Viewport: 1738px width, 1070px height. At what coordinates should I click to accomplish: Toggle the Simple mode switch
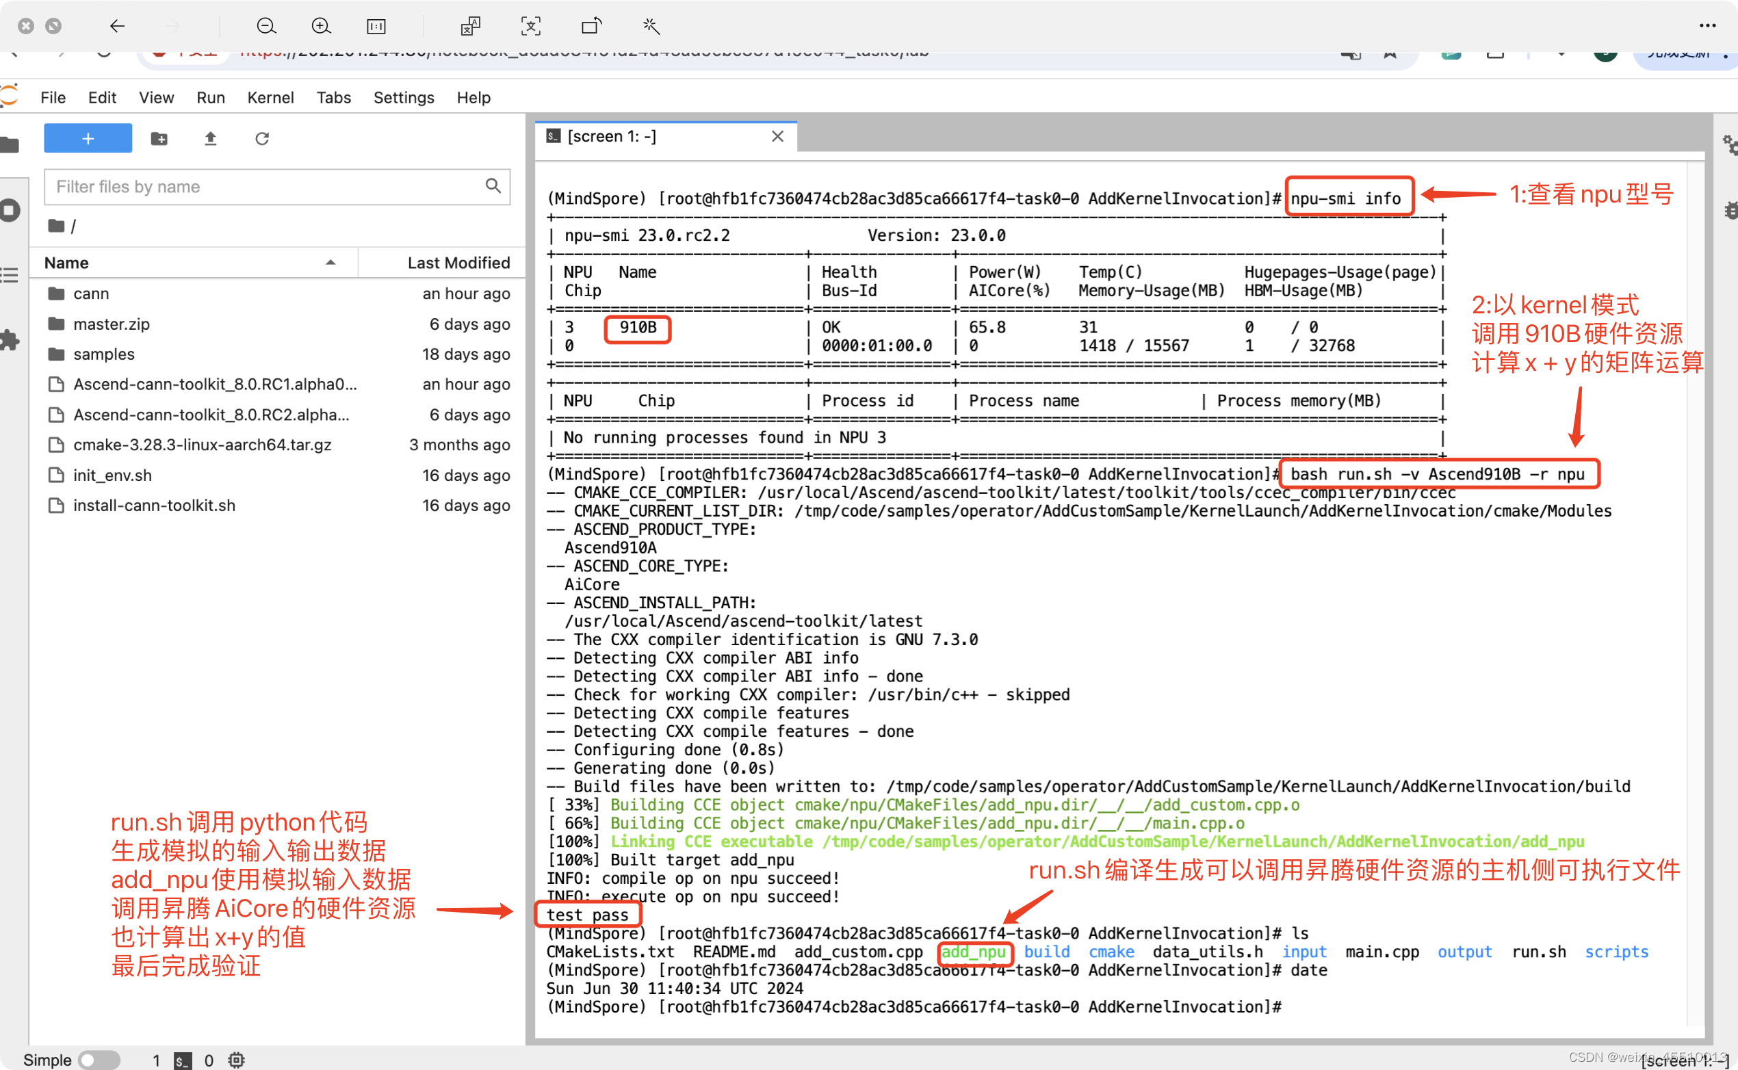point(99,1059)
